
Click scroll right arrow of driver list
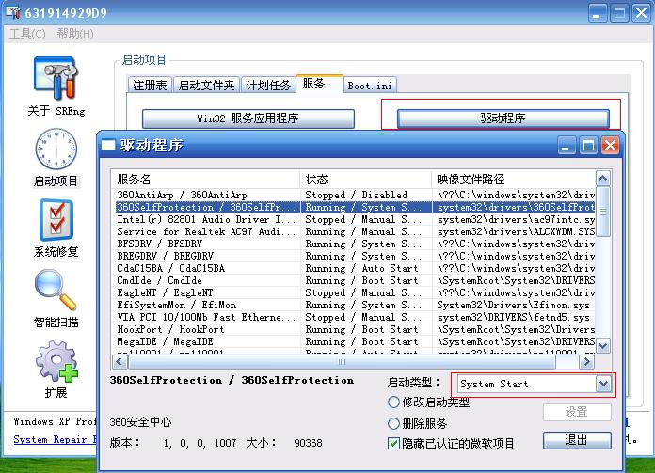[587, 361]
